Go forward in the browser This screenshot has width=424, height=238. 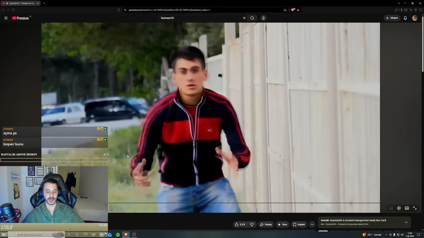click(x=8, y=10)
